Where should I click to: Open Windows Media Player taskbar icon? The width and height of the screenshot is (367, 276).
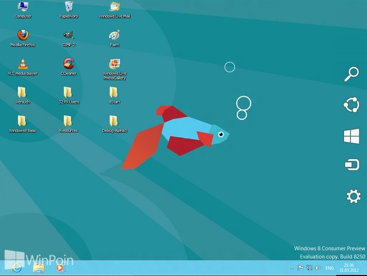coord(60,268)
